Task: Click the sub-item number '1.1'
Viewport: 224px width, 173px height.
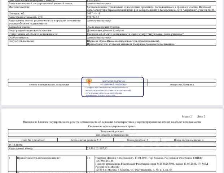Action: (89, 158)
